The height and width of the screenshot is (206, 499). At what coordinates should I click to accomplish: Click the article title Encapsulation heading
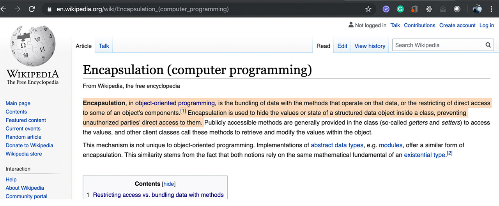(x=197, y=70)
